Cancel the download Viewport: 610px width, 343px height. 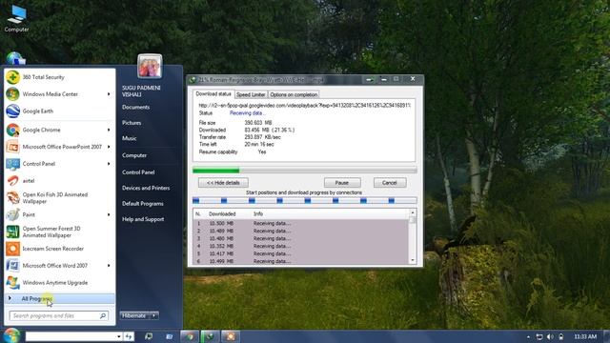tap(390, 183)
